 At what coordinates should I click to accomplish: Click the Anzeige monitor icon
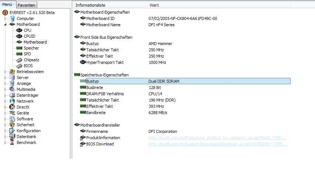coord(12,83)
